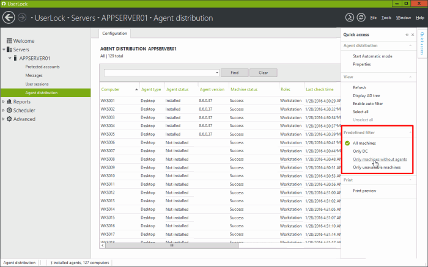Click Start Automatic mode
The image size is (428, 267).
(x=372, y=56)
